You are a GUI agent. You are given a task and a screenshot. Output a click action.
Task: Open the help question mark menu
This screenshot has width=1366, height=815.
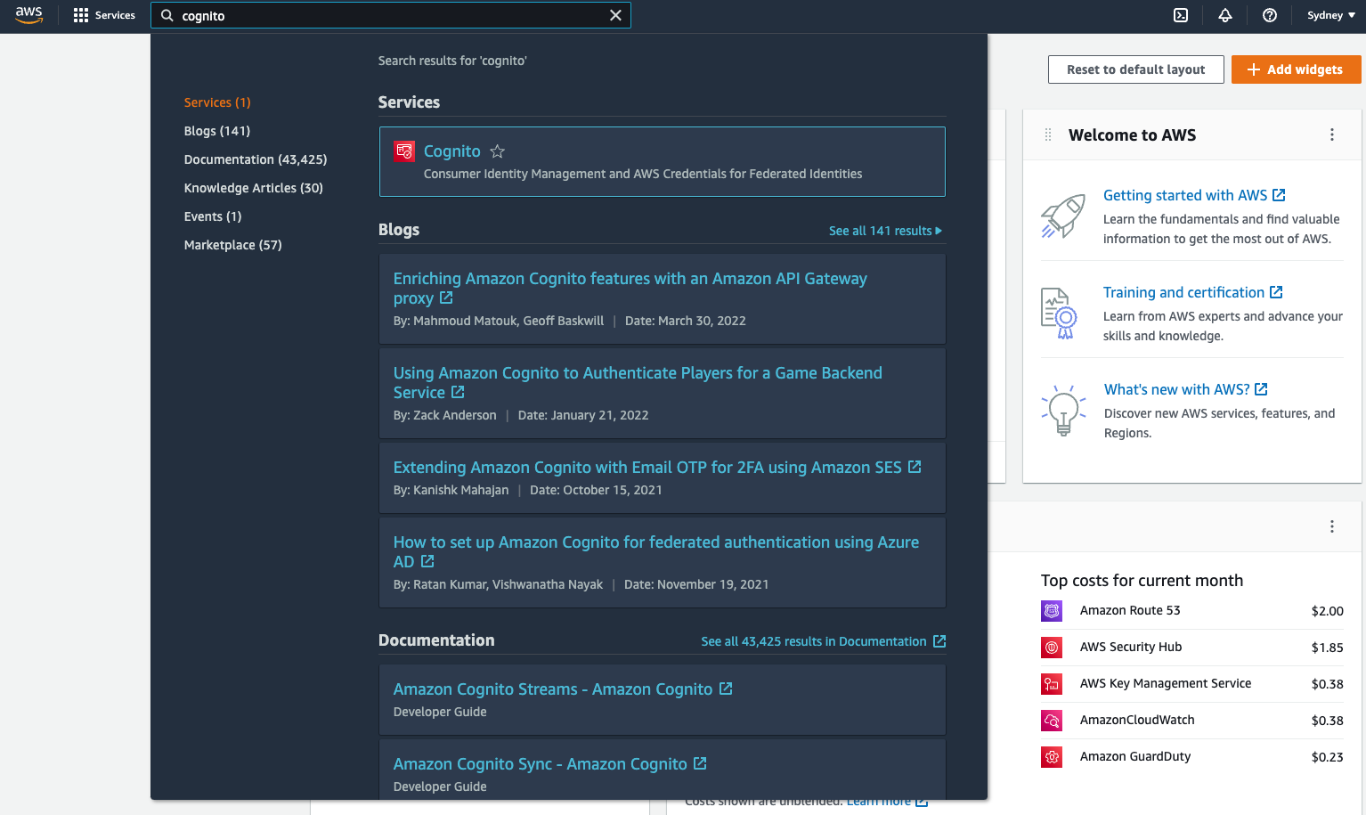[1270, 15]
